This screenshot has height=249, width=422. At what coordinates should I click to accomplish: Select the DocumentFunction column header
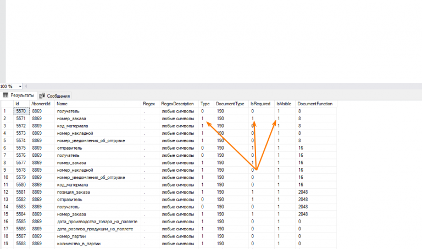coord(316,104)
